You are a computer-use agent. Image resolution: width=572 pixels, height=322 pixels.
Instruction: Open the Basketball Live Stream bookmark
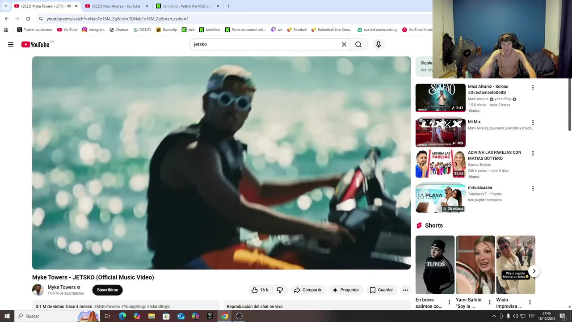332,30
